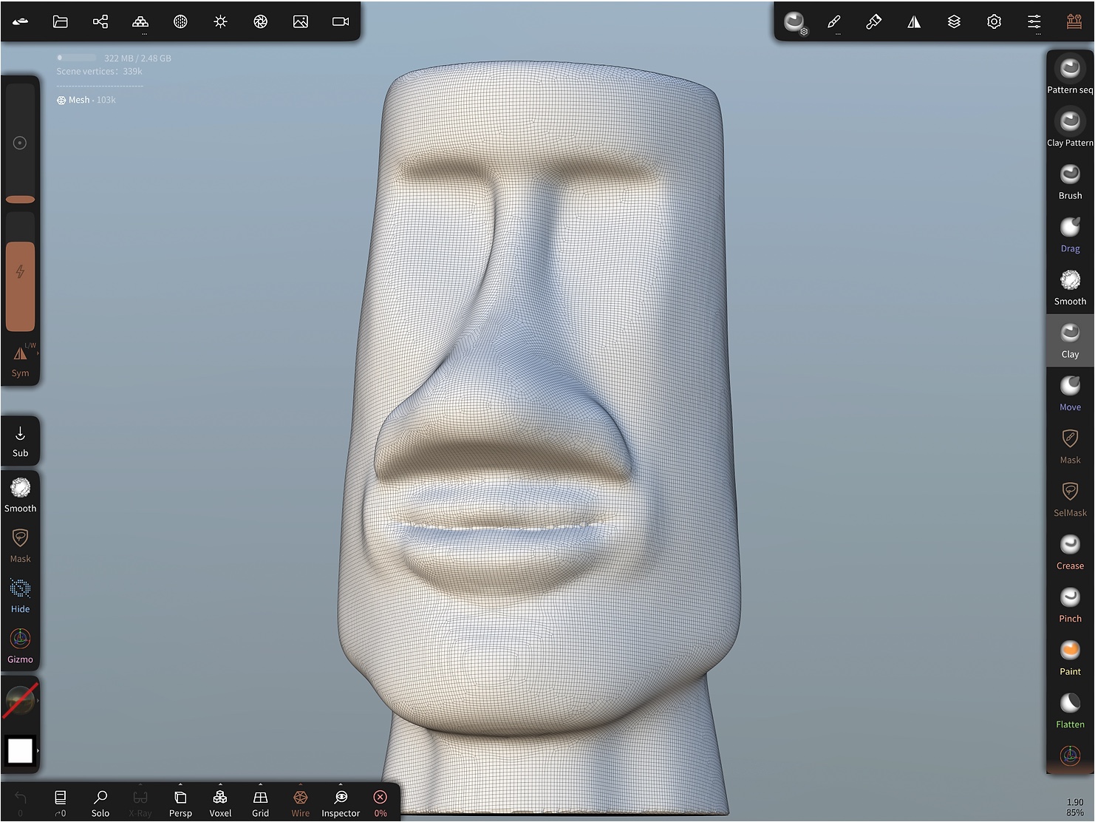Click the Scene vertices 339k readout
The image size is (1095, 822).
coord(100,72)
